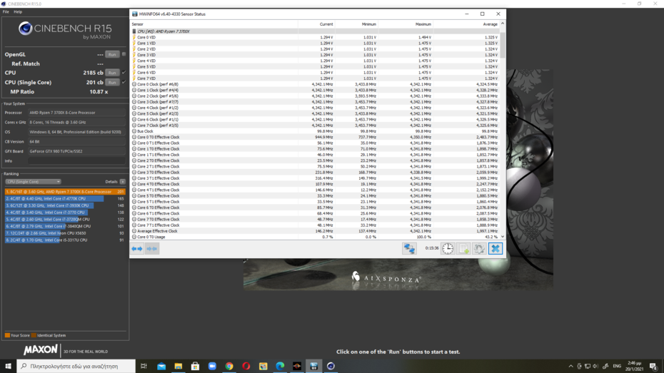
Task: Open Opera browser from taskbar
Action: click(x=246, y=367)
